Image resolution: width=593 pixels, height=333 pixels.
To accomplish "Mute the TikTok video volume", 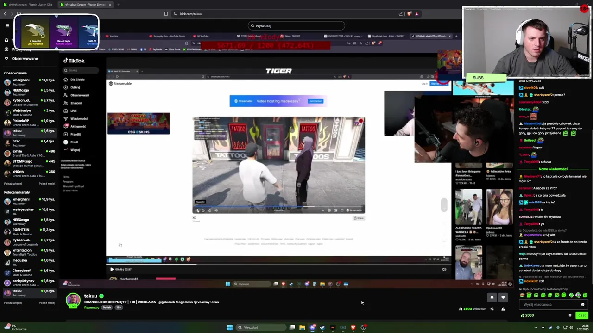I will click(x=444, y=269).
